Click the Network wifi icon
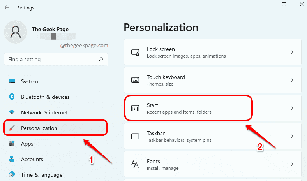The width and height of the screenshot is (307, 181). [12, 112]
